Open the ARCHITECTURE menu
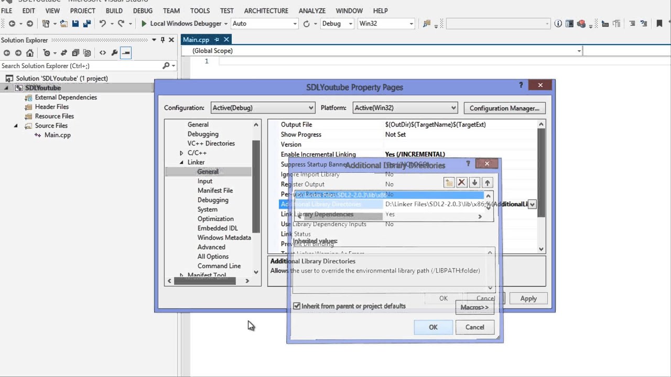The image size is (671, 377). pos(266,10)
